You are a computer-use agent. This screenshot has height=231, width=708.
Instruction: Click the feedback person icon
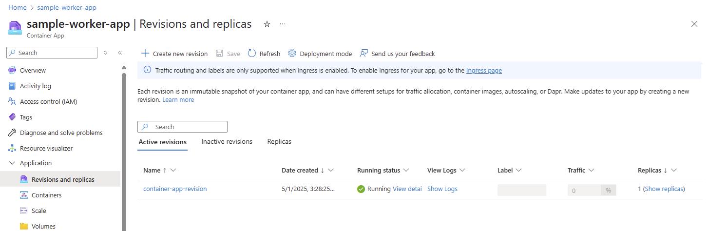tap(364, 54)
